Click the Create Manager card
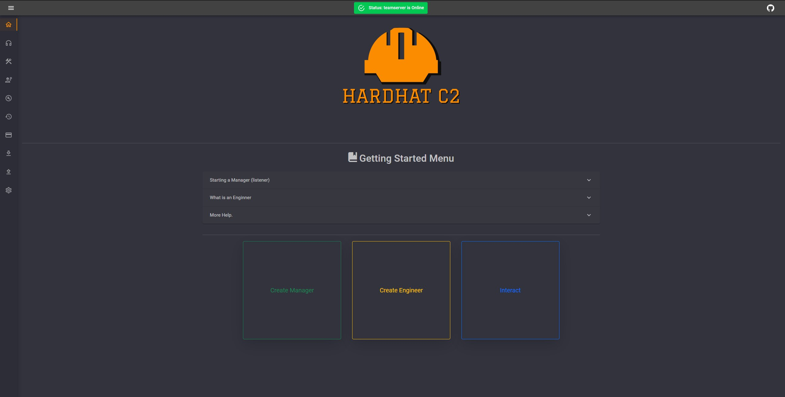The height and width of the screenshot is (397, 785). click(292, 290)
